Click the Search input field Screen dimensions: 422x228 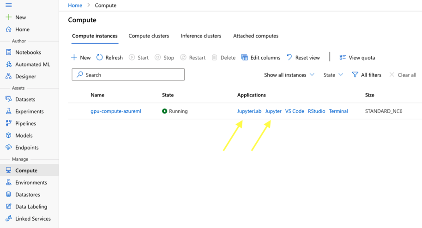(128, 75)
